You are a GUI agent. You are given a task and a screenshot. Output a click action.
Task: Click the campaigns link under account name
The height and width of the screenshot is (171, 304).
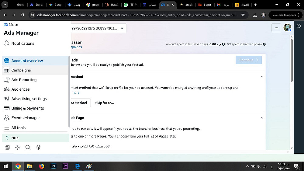pos(76,47)
